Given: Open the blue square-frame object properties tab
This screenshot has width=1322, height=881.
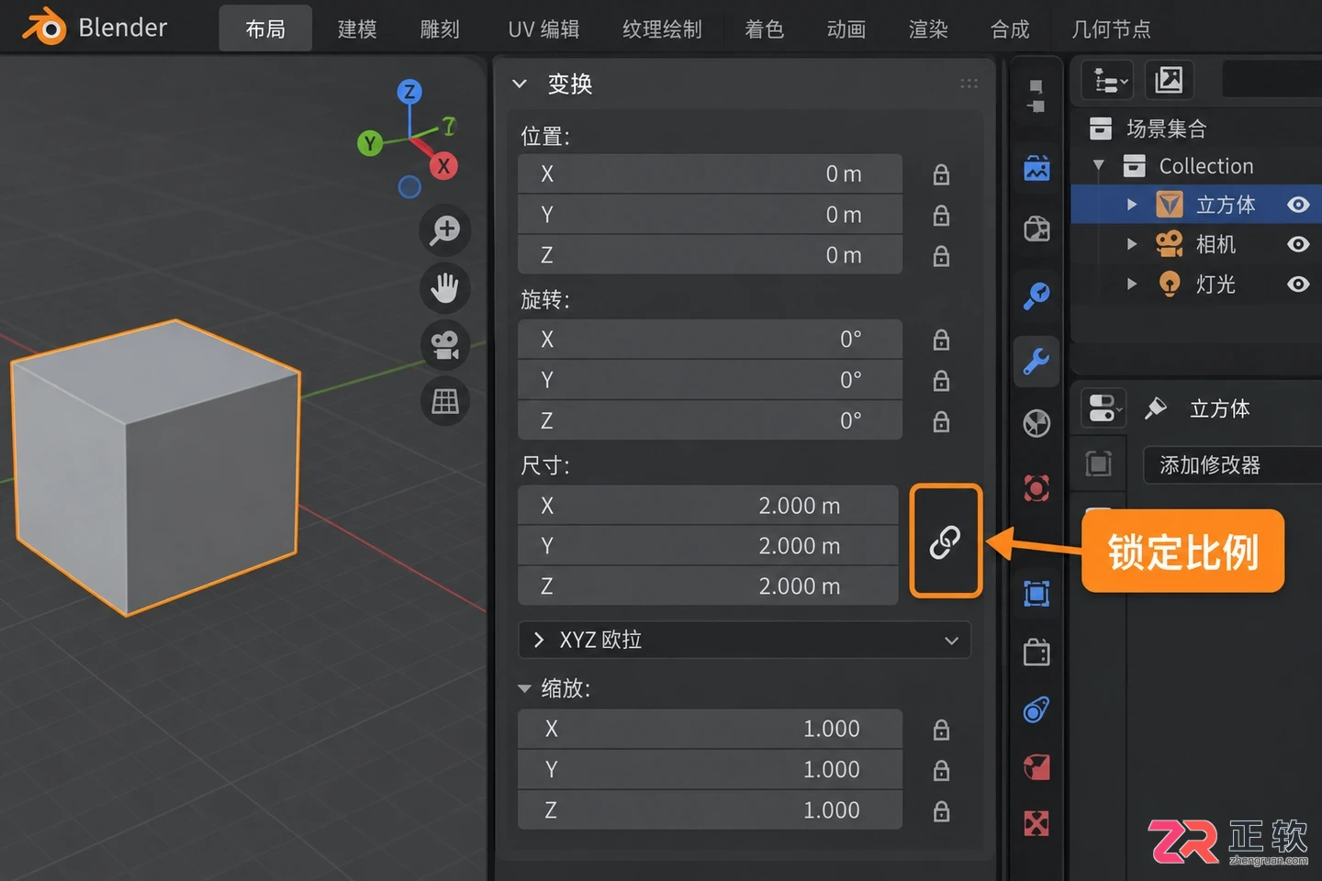Looking at the screenshot, I should pos(1036,594).
